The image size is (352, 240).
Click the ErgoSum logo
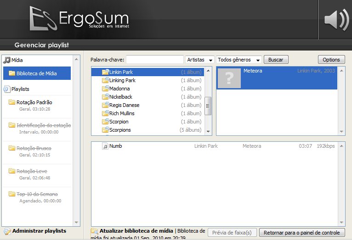pos(79,18)
